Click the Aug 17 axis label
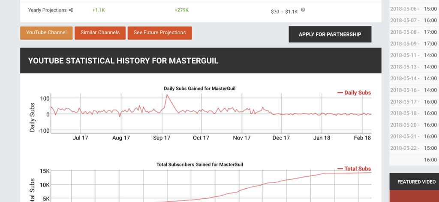This screenshot has width=439, height=202. click(121, 138)
